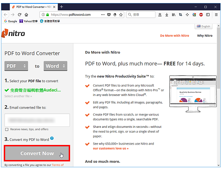Image resolution: width=223 pixels, height=171 pixels.
Task: Click the uploaded Audaci... file name
Action: pyautogui.click(x=35, y=90)
